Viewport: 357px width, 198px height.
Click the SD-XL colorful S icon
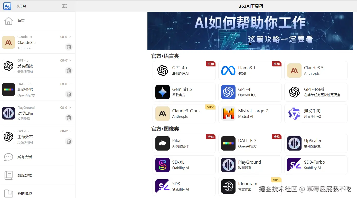coord(163,165)
